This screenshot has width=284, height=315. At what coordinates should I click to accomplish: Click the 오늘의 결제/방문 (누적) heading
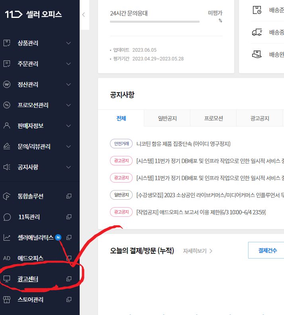click(142, 251)
